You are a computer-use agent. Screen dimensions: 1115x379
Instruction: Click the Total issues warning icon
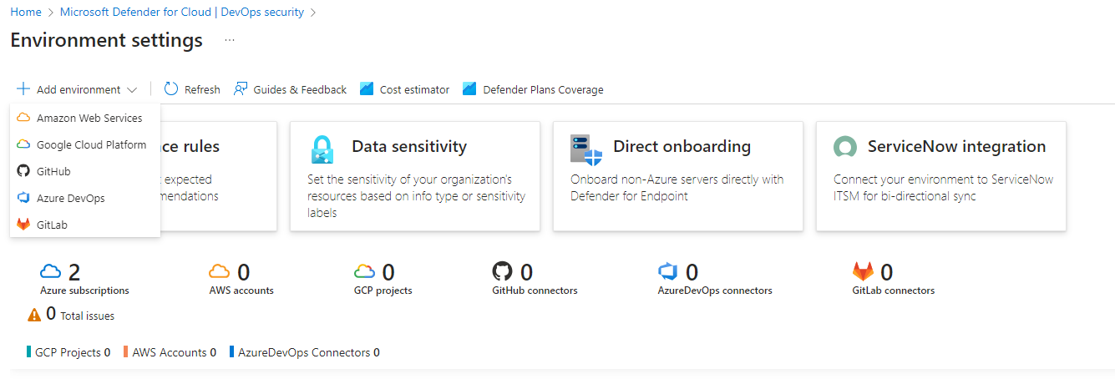click(x=34, y=315)
